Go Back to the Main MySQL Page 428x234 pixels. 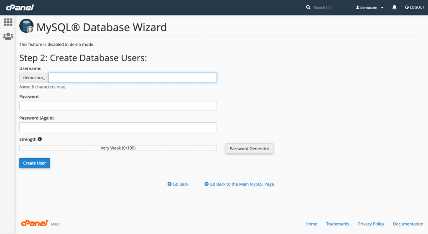click(239, 184)
